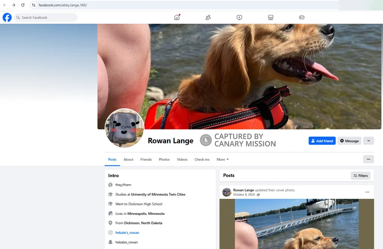Click the Facebook logo icon
The height and width of the screenshot is (249, 383).
pyautogui.click(x=7, y=17)
